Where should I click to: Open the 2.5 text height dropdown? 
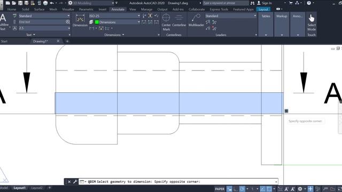44,28
